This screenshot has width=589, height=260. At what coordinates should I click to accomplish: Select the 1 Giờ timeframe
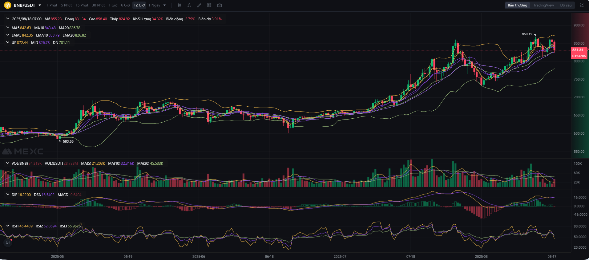(113, 5)
